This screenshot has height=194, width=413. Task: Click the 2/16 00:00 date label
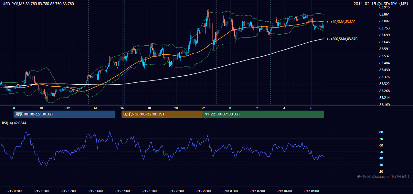click(x=230, y=191)
